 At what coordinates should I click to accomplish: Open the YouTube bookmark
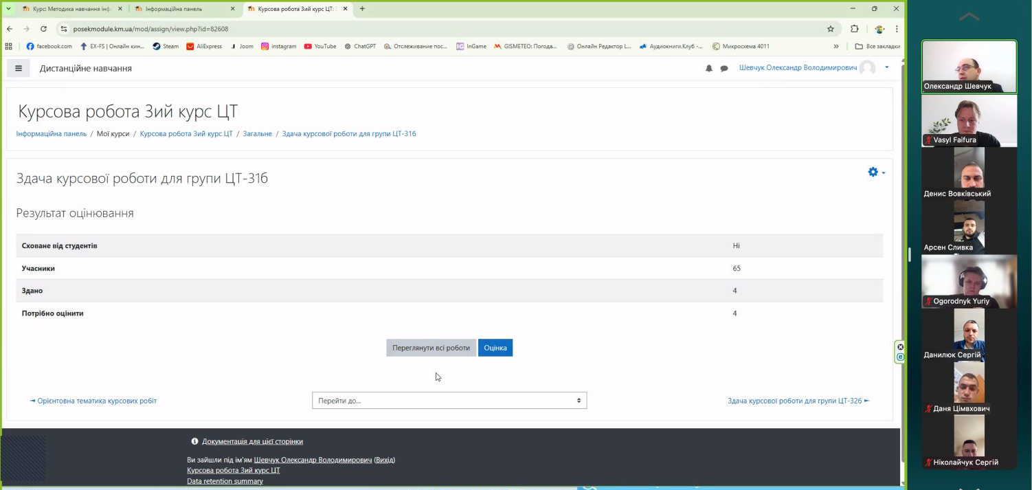pos(320,47)
